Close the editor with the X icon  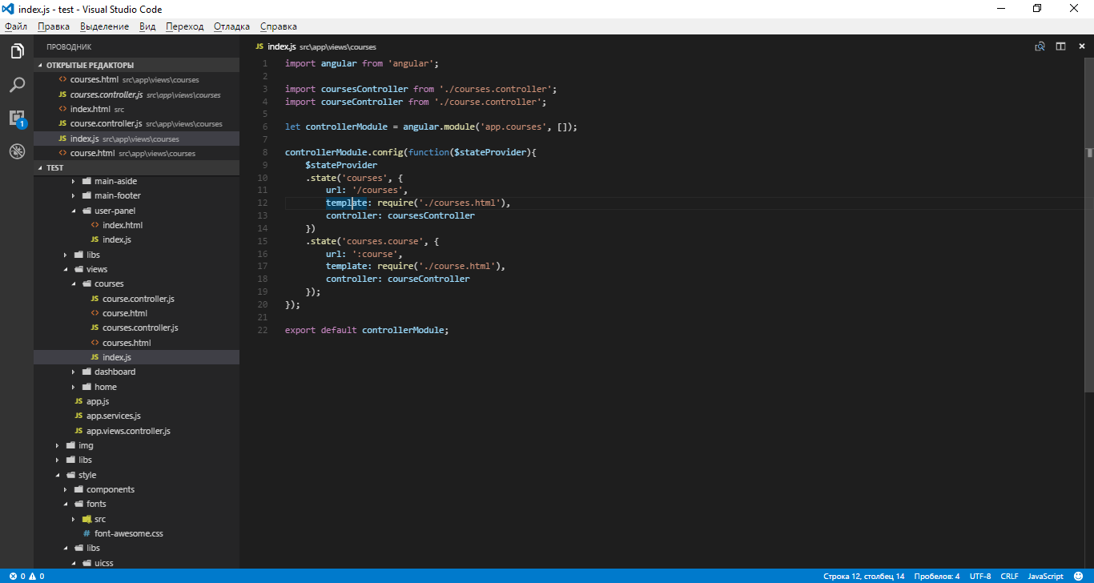1080,46
